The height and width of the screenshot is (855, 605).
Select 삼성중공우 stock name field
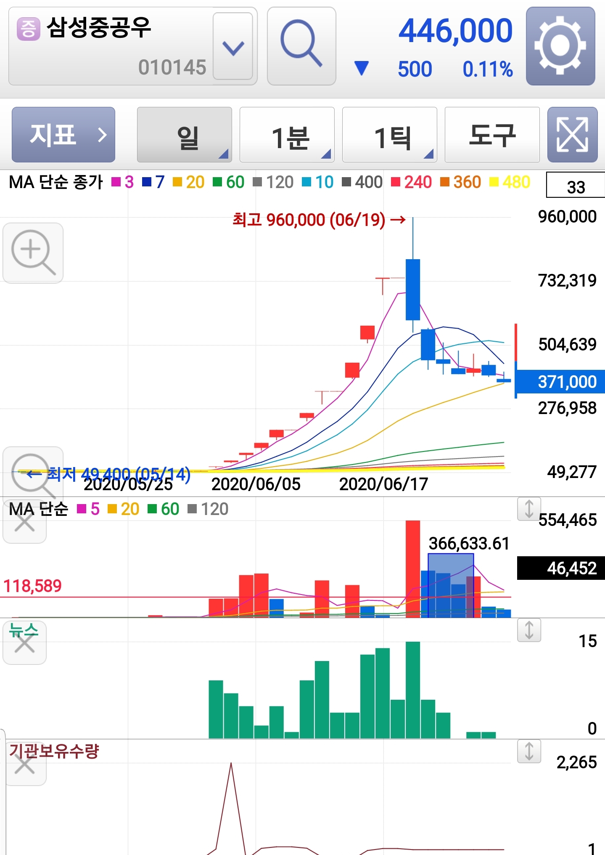[111, 46]
